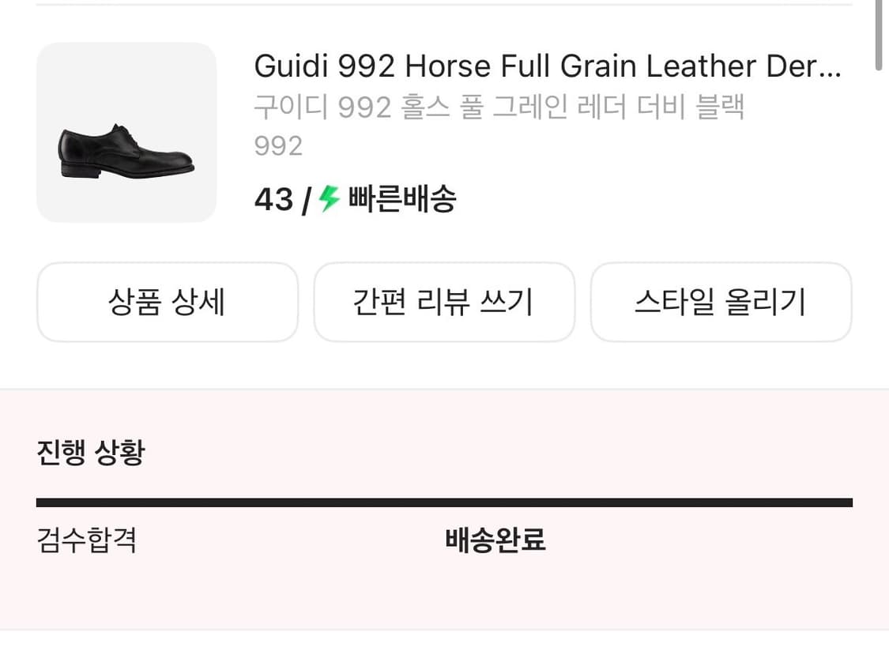Viewport: 889px width, 651px height.
Task: Open the 상품 상세 product detail page
Action: (168, 303)
